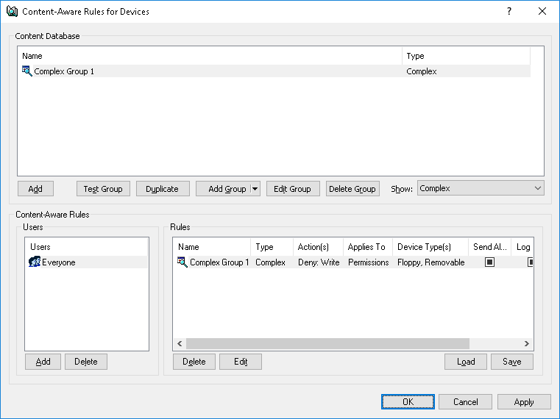Load rules using the Load button
The height and width of the screenshot is (419, 560).
click(466, 362)
